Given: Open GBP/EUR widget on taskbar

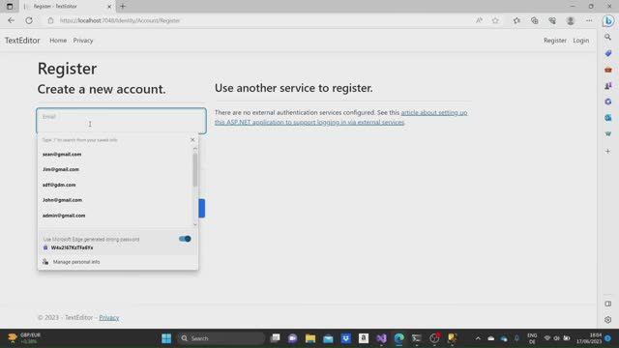Looking at the screenshot, I should 24,338.
